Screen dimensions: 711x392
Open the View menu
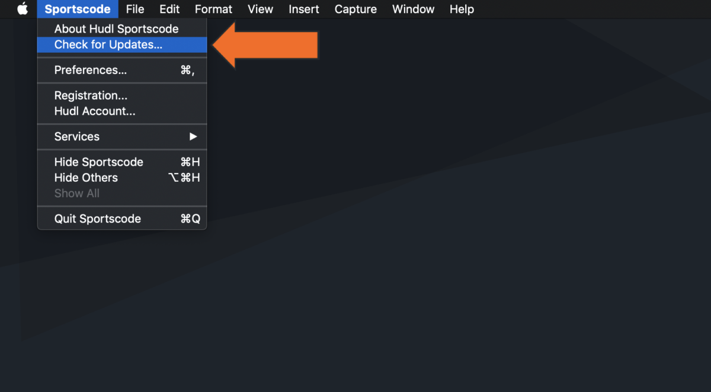[x=260, y=9]
